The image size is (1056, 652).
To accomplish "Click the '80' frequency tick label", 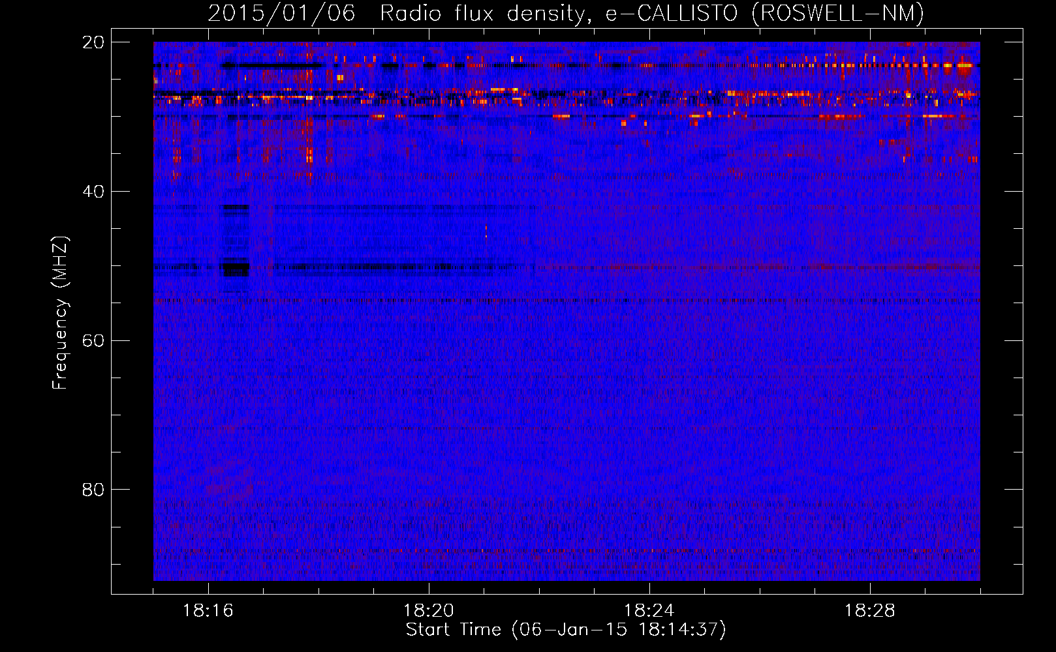I will coord(93,490).
